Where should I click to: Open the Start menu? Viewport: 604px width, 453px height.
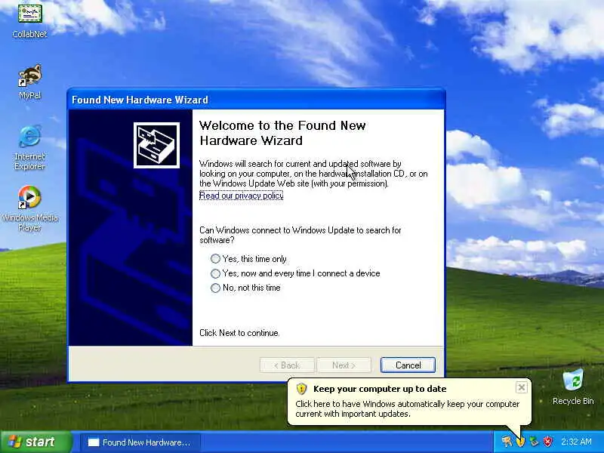36,442
